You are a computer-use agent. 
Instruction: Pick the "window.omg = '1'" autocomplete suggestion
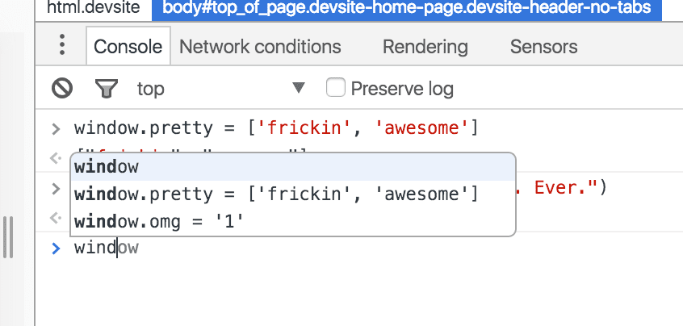[159, 220]
